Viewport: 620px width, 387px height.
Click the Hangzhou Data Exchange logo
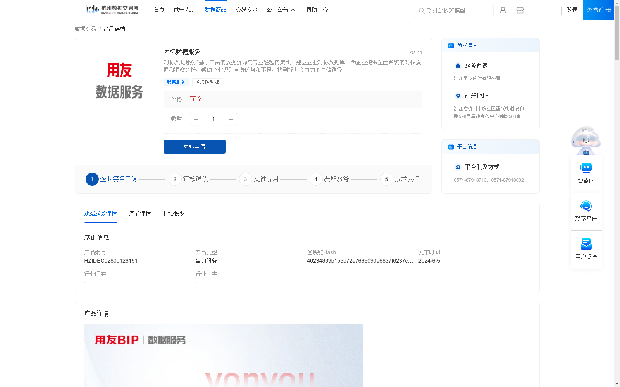point(112,10)
